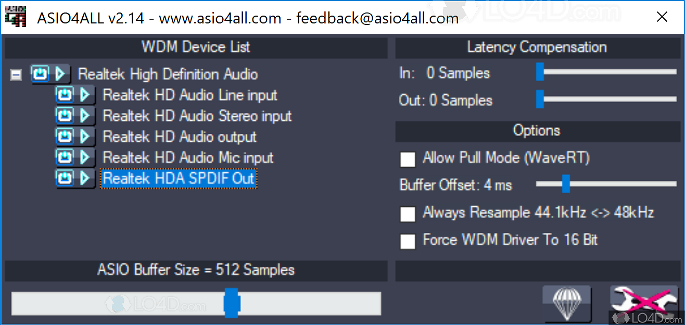This screenshot has width=685, height=325.
Task: Enable Allow Pull Mode (WaveRT) checkbox
Action: click(x=408, y=159)
